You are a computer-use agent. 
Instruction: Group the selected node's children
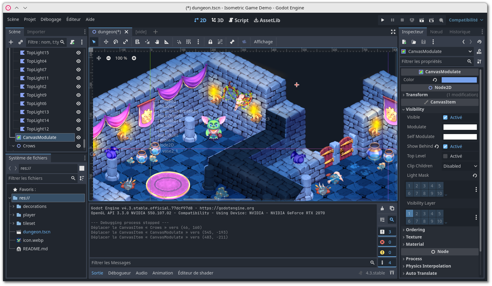[x=220, y=42]
